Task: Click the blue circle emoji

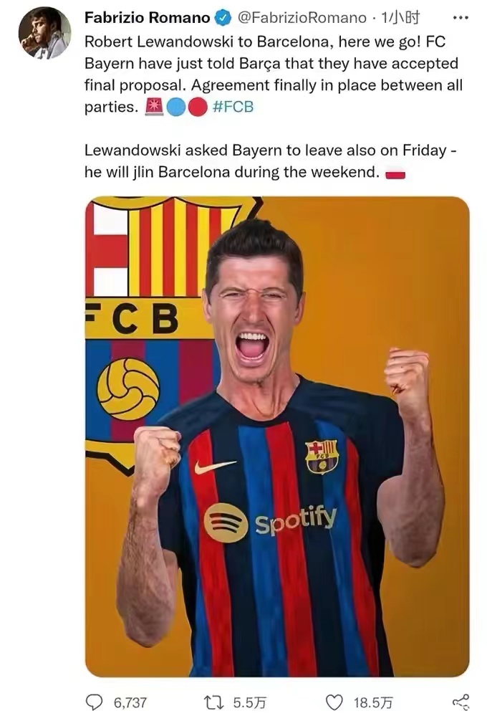Action: [175, 107]
